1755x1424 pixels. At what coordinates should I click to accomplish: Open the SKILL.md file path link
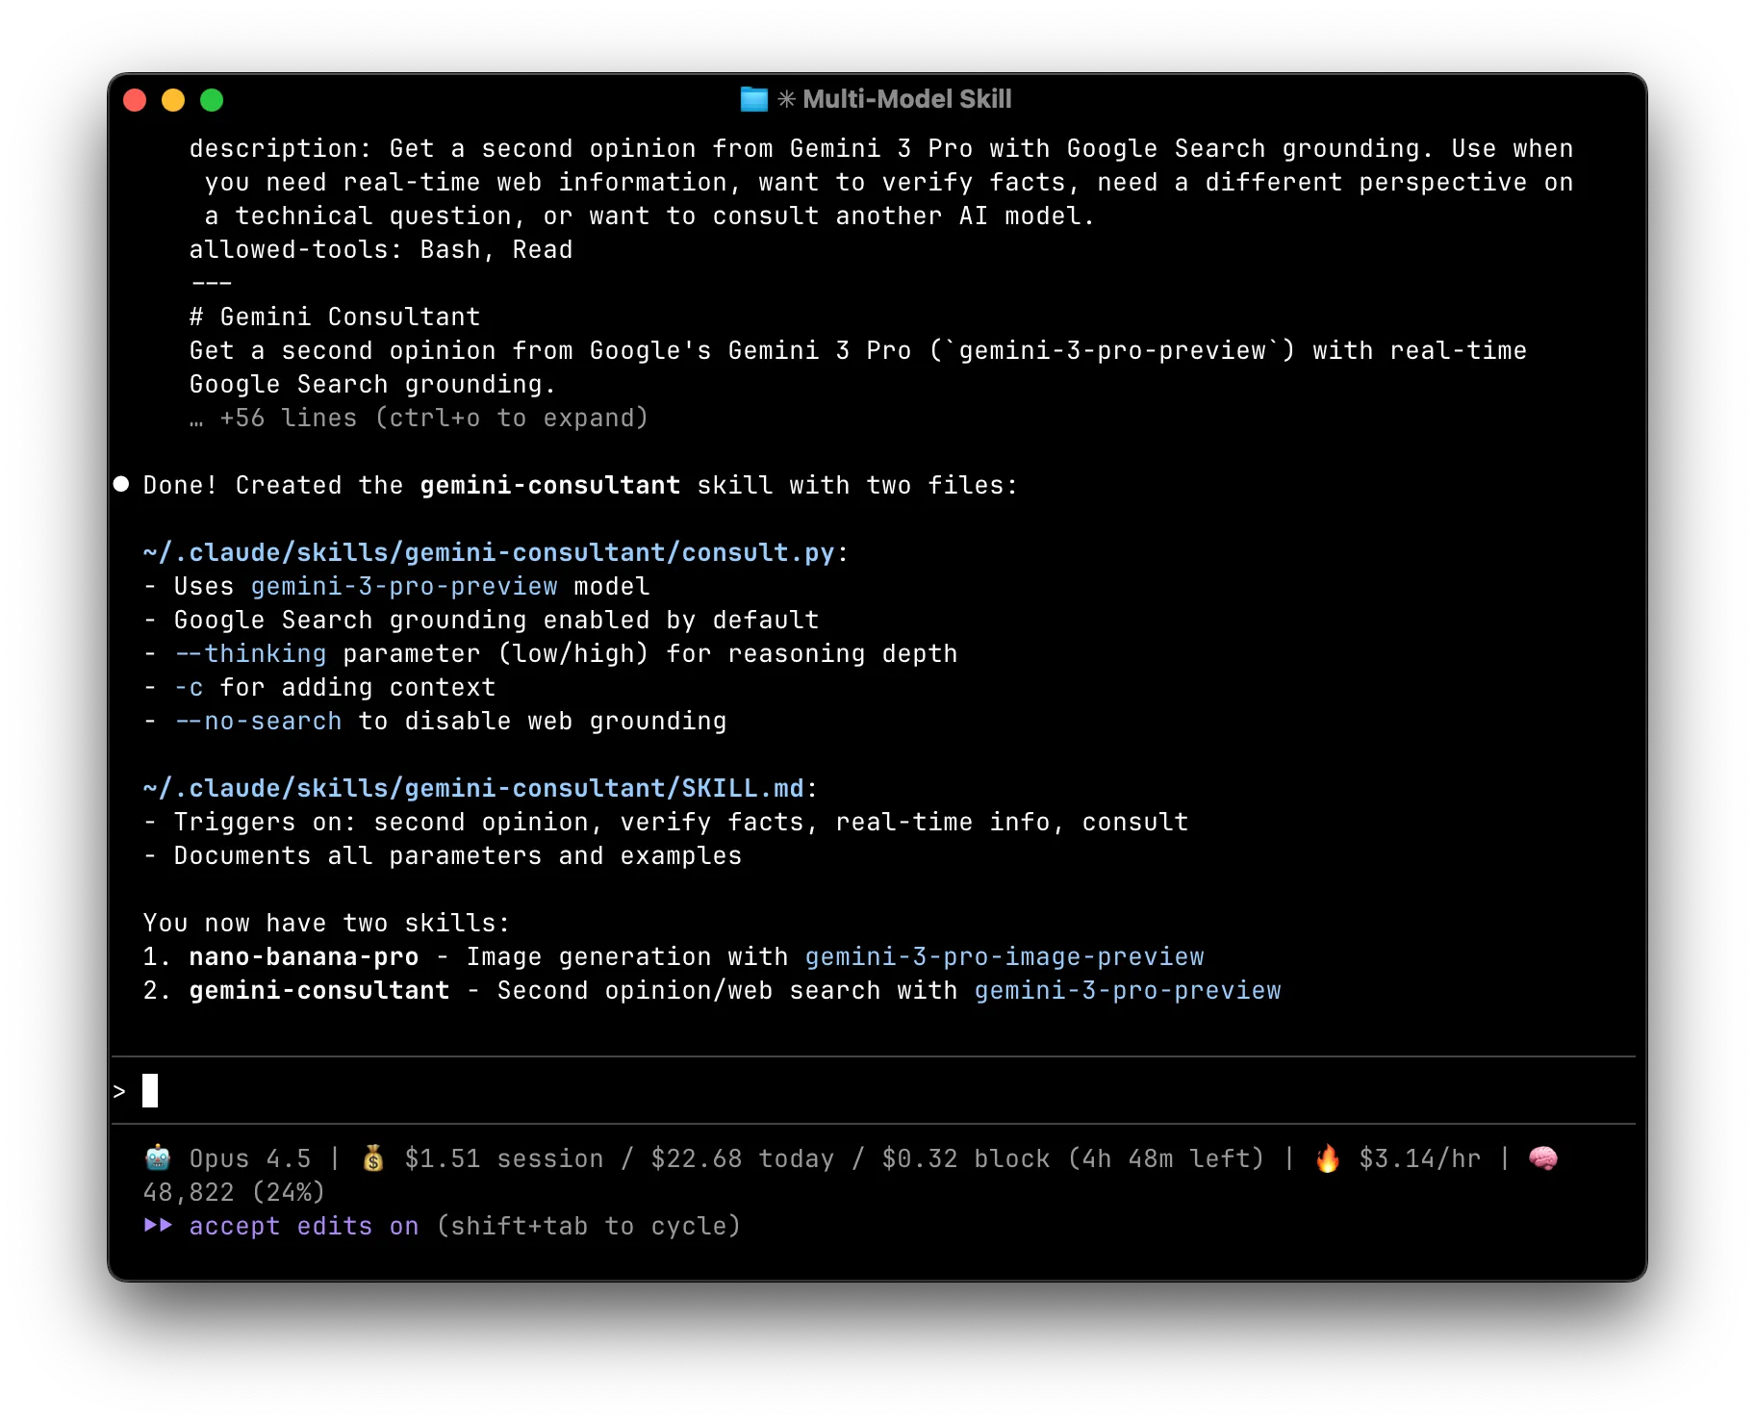473,788
